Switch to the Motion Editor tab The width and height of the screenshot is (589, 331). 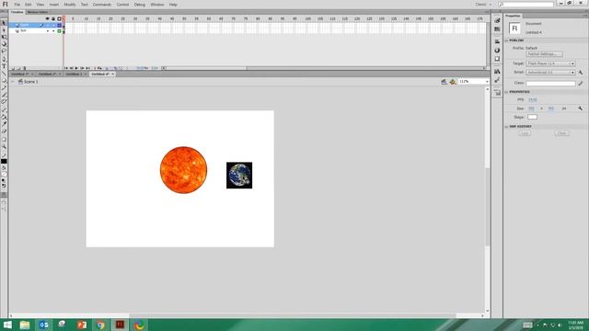(38, 12)
